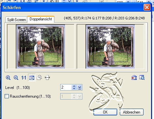Confirm sharpening with OK button

coord(105,112)
